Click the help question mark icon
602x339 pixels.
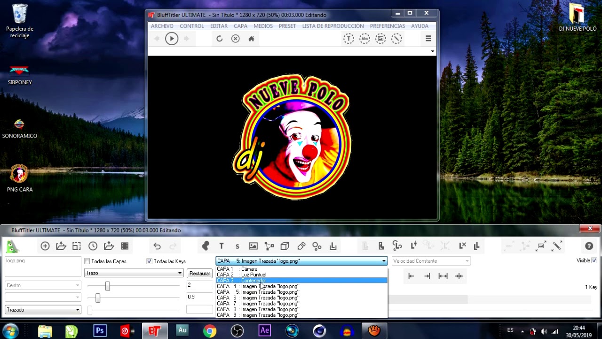589,246
